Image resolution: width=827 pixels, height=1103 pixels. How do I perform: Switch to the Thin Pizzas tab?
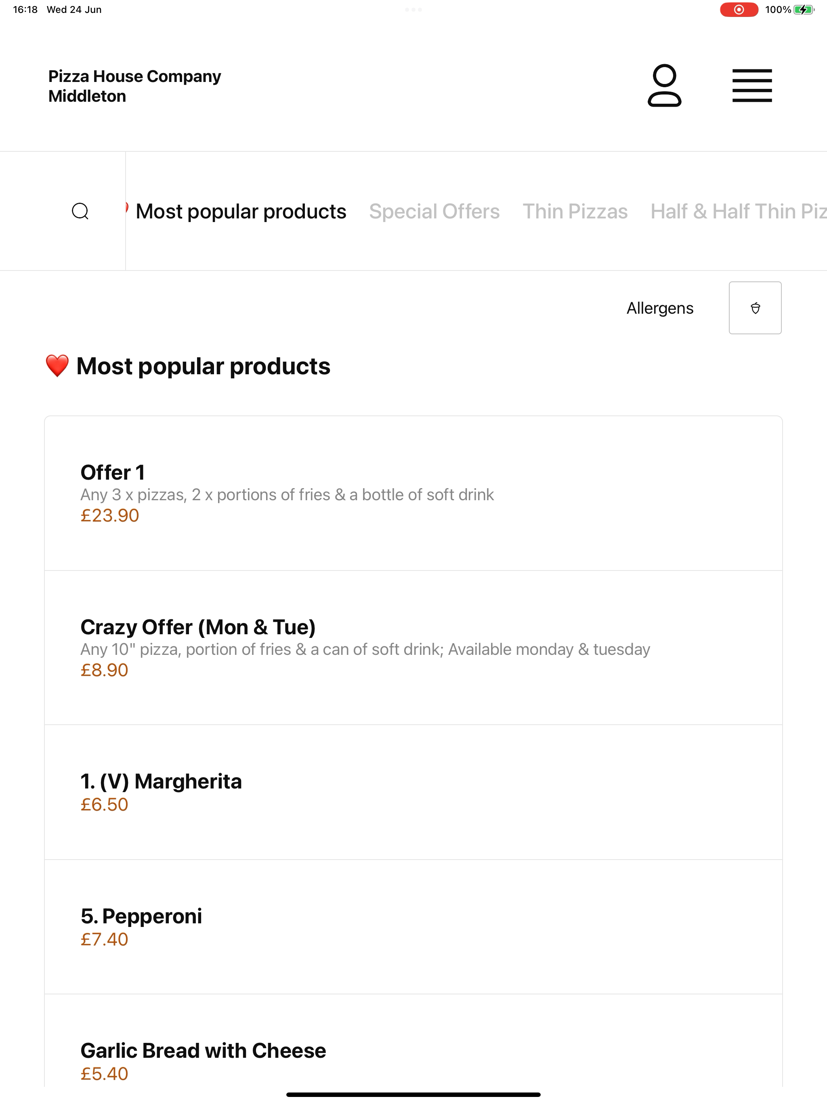575,212
